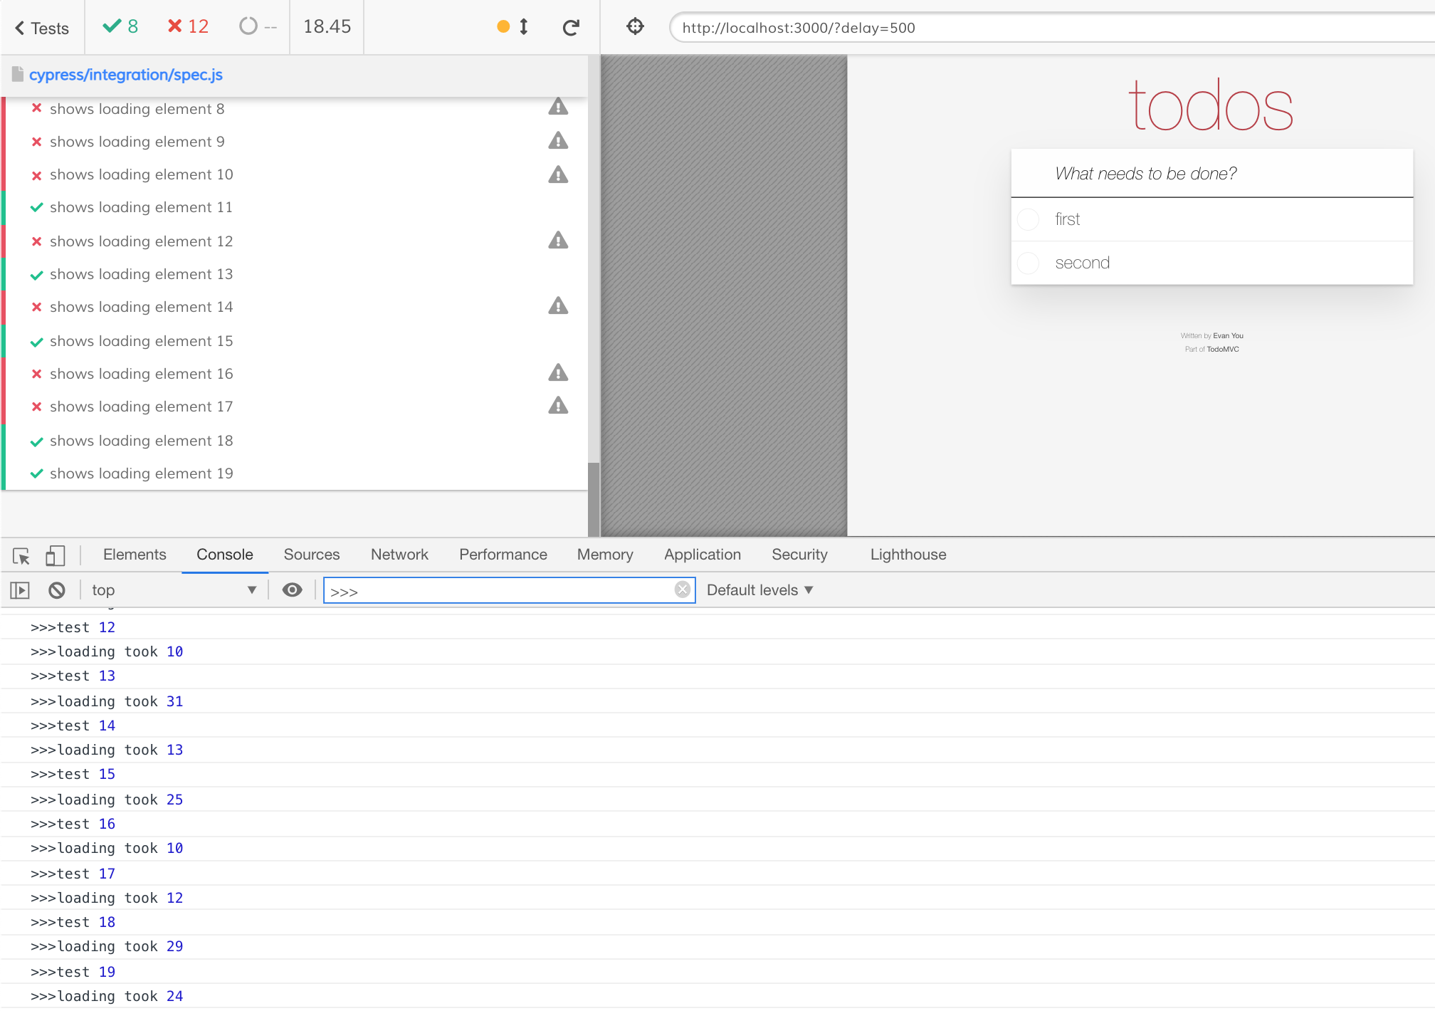Viewport: 1435px width, 1011px height.
Task: Toggle auto-scrolling arrow icon in the test header
Action: point(524,27)
